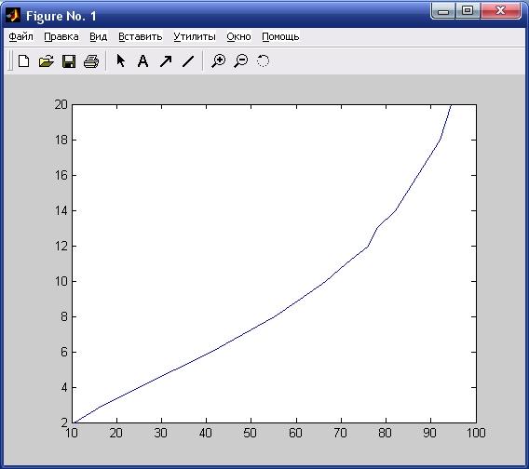Open a file via folder icon

(47, 61)
